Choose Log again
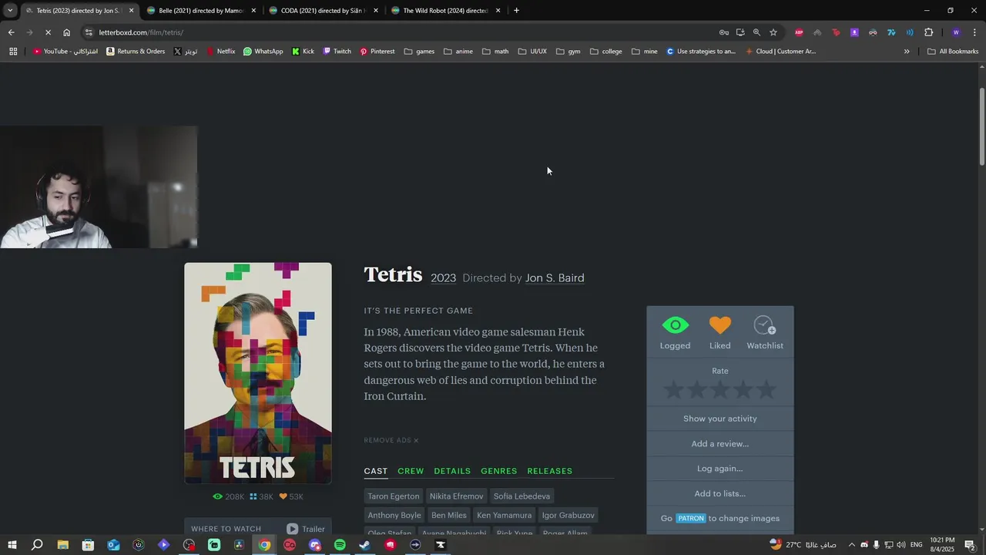This screenshot has width=986, height=555. 719,468
